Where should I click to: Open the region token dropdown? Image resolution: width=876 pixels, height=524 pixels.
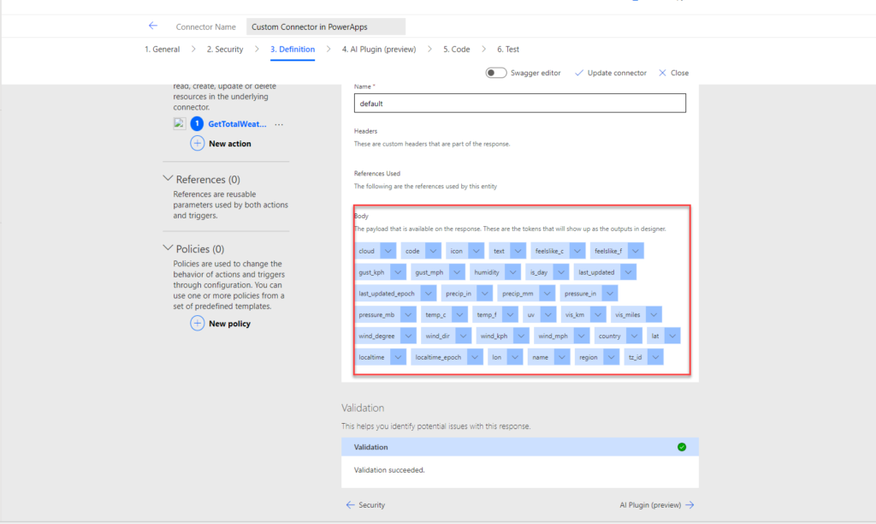(611, 357)
